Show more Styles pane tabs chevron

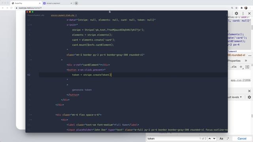pos(246,61)
